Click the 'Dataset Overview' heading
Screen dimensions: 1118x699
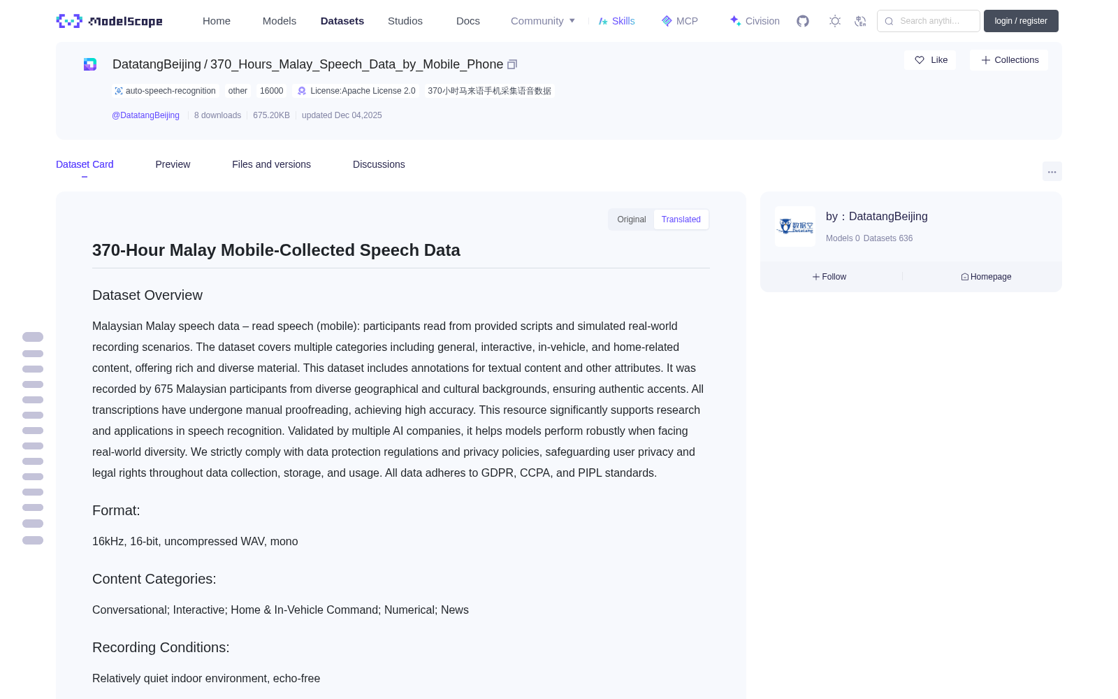[x=147, y=295]
